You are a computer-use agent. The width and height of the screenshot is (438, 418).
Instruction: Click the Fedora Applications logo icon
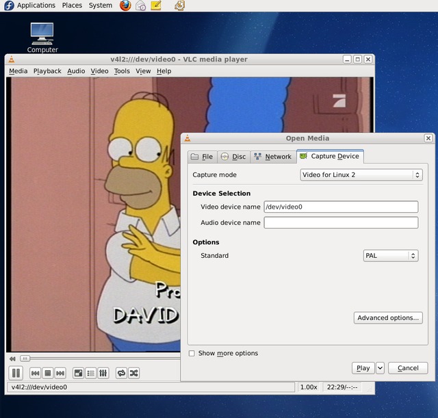pos(9,5)
